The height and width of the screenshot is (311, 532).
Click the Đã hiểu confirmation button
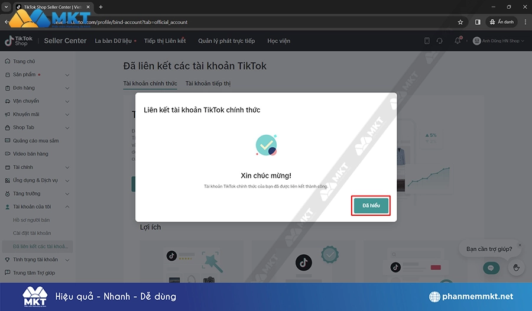(371, 205)
